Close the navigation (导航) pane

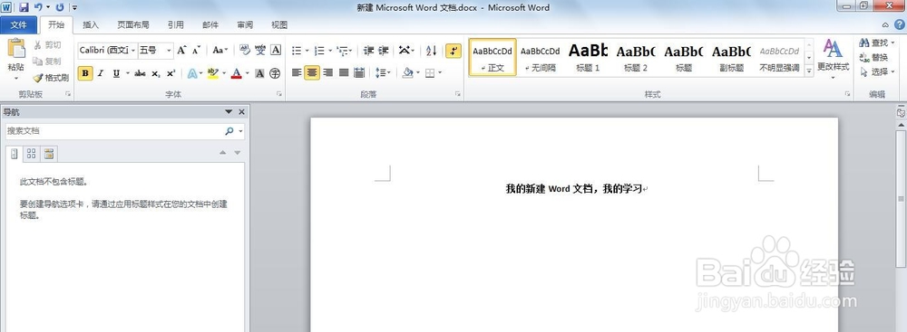(242, 112)
